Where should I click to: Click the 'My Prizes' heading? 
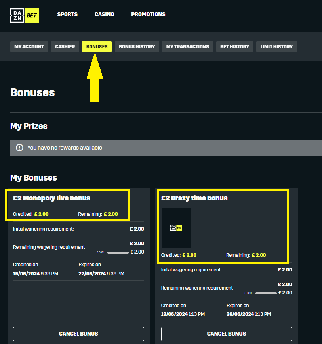click(x=29, y=126)
